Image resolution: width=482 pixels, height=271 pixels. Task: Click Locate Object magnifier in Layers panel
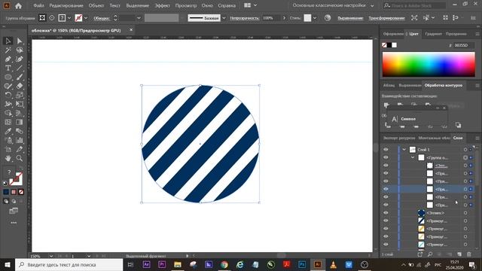click(430, 254)
